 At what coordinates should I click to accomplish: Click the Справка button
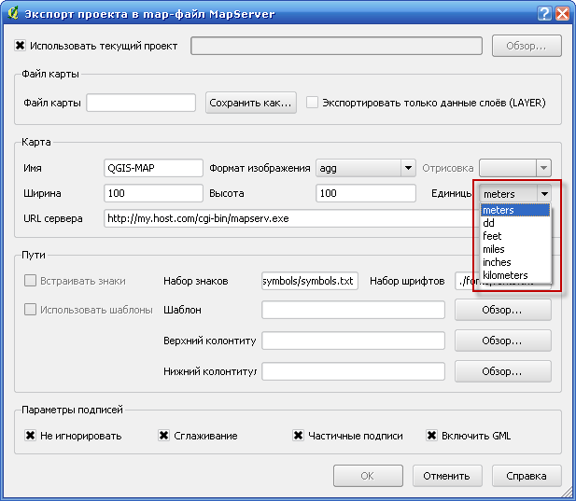pyautogui.click(x=527, y=476)
